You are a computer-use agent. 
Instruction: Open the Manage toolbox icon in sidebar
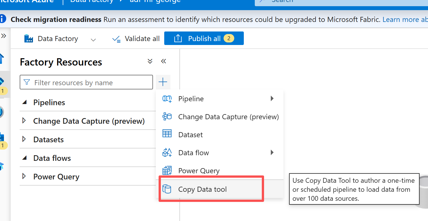[2, 137]
